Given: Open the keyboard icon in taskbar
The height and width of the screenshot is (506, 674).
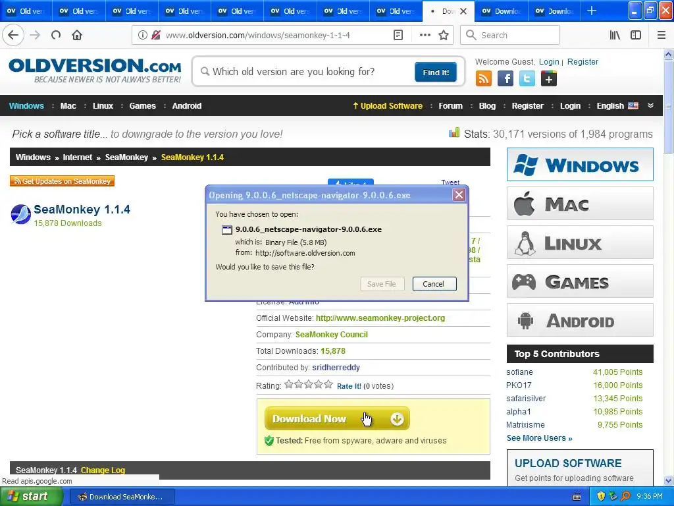Looking at the screenshot, I should click(x=577, y=497).
